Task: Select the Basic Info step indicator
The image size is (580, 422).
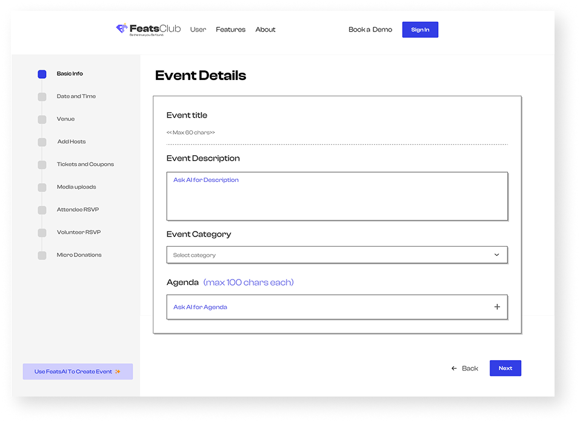Action: pyautogui.click(x=42, y=74)
